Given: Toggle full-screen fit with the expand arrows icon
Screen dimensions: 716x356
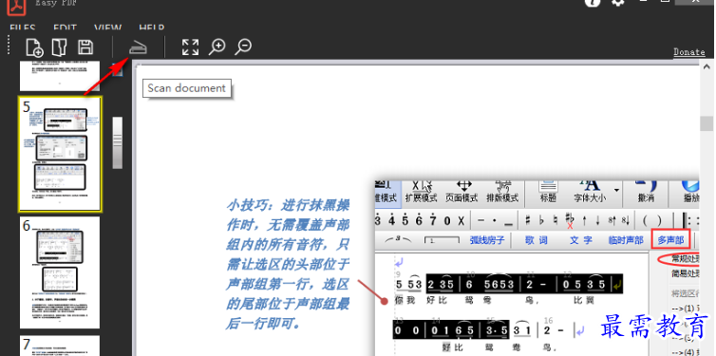Looking at the screenshot, I should pos(190,47).
